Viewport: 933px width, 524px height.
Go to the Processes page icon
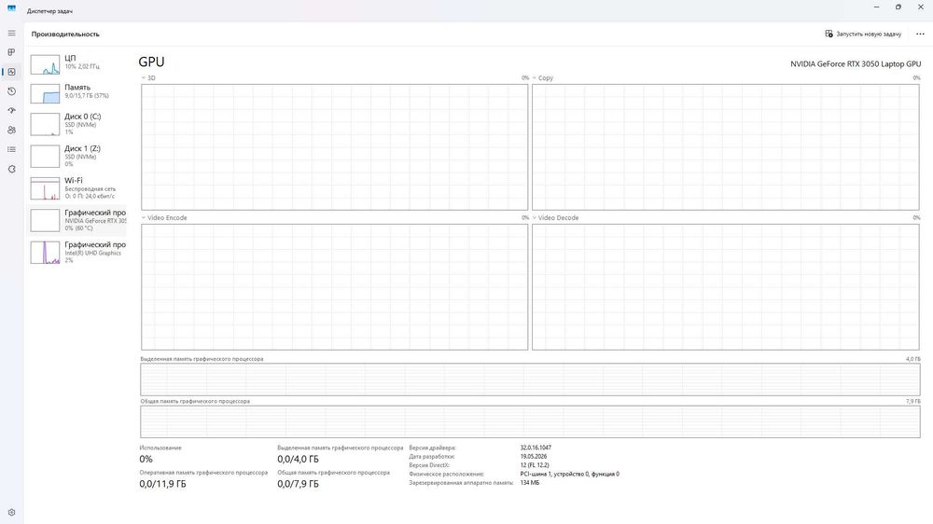11,52
